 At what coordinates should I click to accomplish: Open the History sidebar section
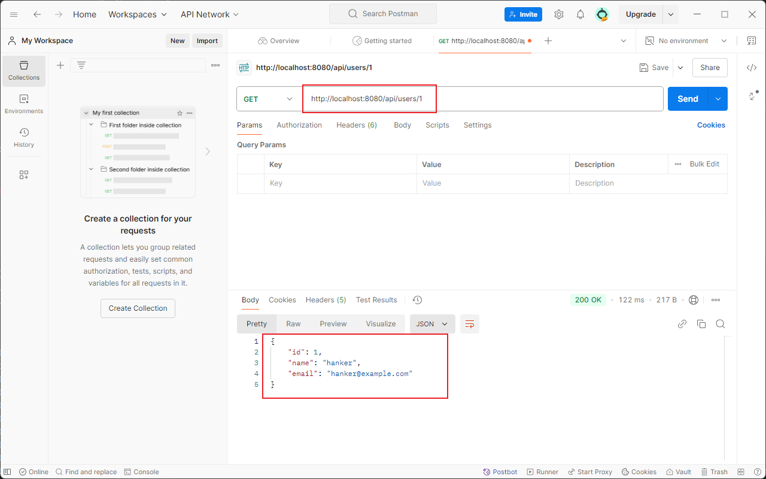(x=24, y=138)
